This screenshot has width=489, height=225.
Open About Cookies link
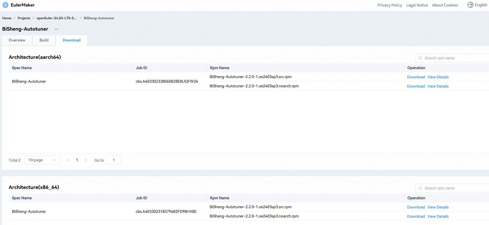click(445, 5)
